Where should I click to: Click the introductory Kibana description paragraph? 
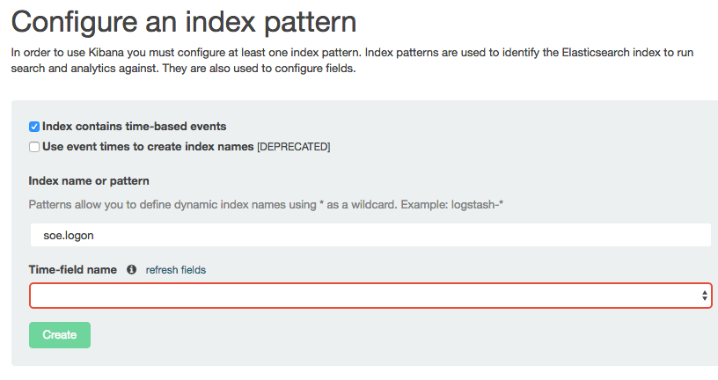[x=352, y=61]
